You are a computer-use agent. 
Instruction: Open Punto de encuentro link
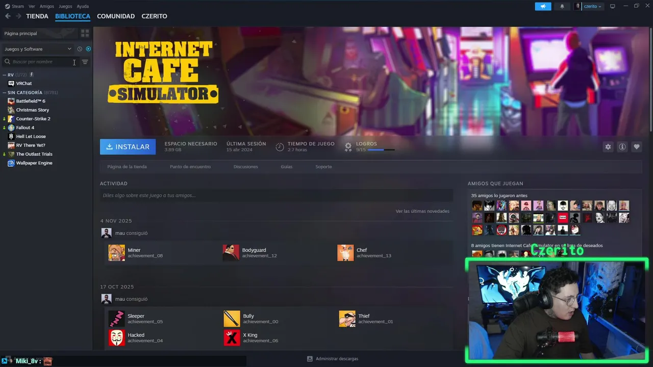point(190,167)
